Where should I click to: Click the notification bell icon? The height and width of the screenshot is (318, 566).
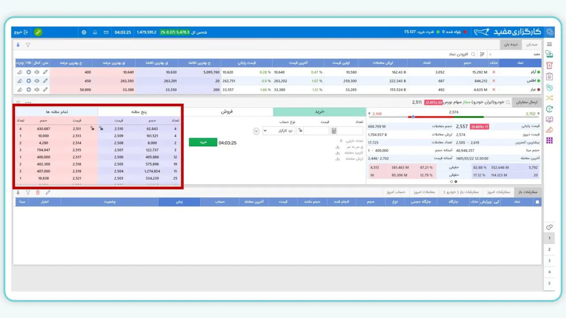pos(95,32)
